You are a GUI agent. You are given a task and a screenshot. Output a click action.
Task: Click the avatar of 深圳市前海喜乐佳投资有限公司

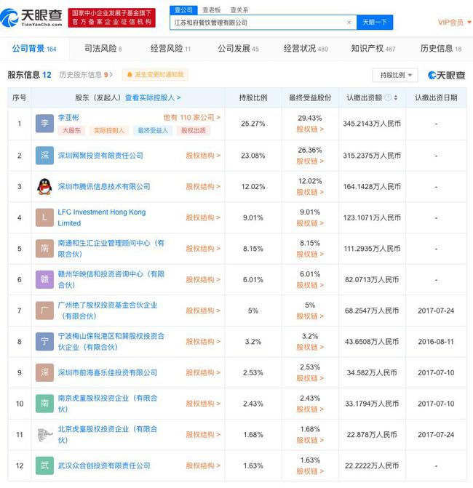pos(44,372)
